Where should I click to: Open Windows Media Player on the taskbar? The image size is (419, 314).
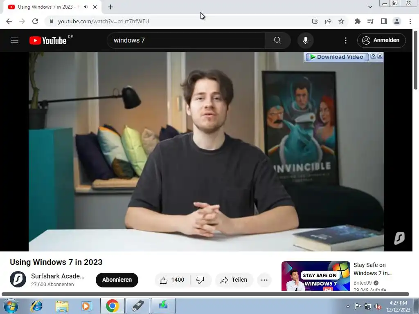[86, 306]
